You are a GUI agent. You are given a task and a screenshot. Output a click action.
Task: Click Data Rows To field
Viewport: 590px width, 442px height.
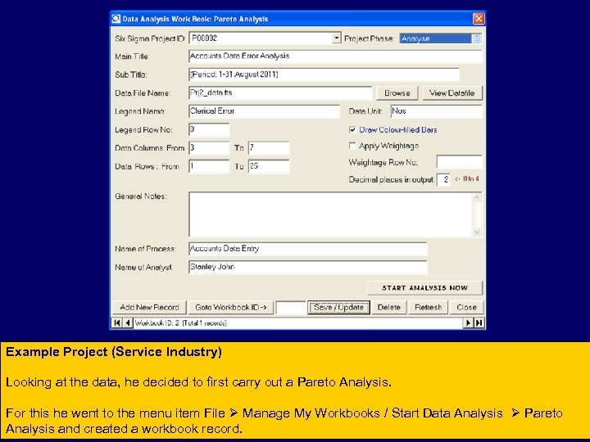pyautogui.click(x=269, y=166)
